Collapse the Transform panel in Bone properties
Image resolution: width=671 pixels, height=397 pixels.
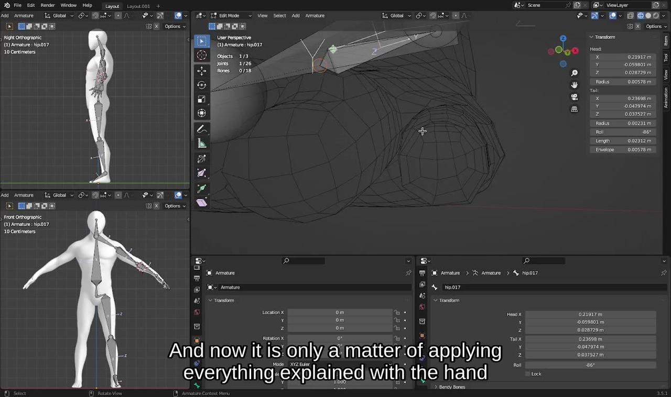(x=449, y=300)
